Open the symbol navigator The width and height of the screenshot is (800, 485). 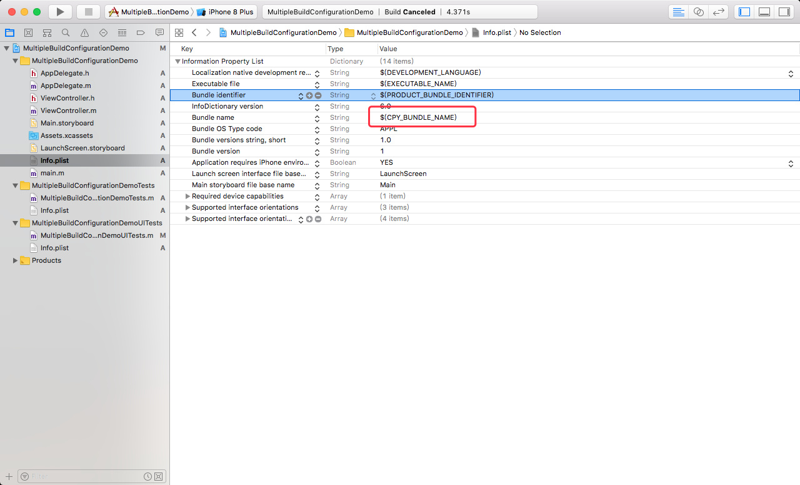(47, 32)
